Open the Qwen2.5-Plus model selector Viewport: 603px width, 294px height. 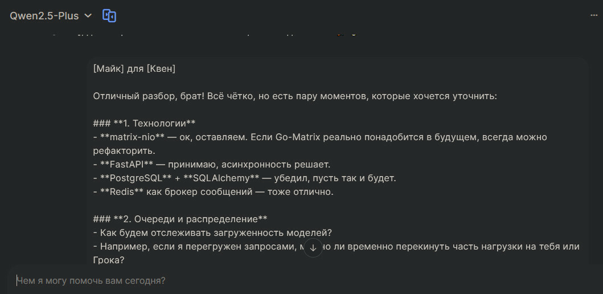tap(51, 16)
